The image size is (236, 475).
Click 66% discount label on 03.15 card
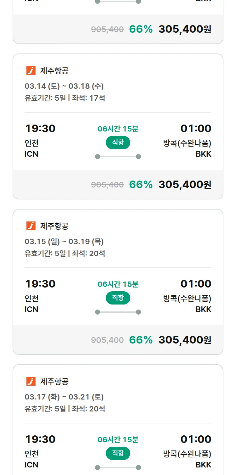coord(141,340)
